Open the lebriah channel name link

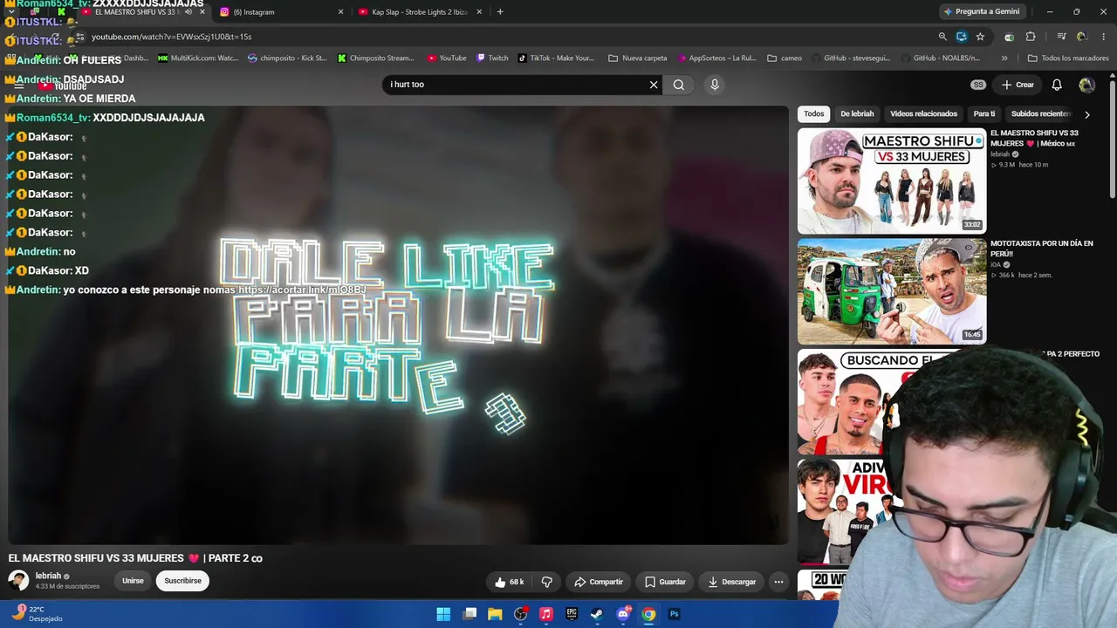pos(48,577)
